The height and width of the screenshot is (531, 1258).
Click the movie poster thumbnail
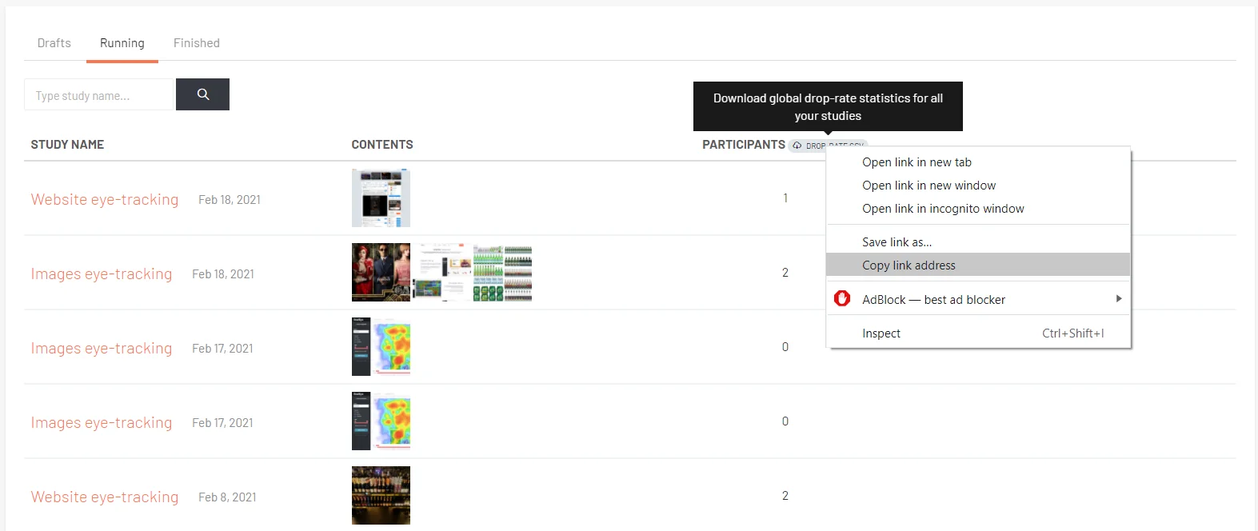381,272
